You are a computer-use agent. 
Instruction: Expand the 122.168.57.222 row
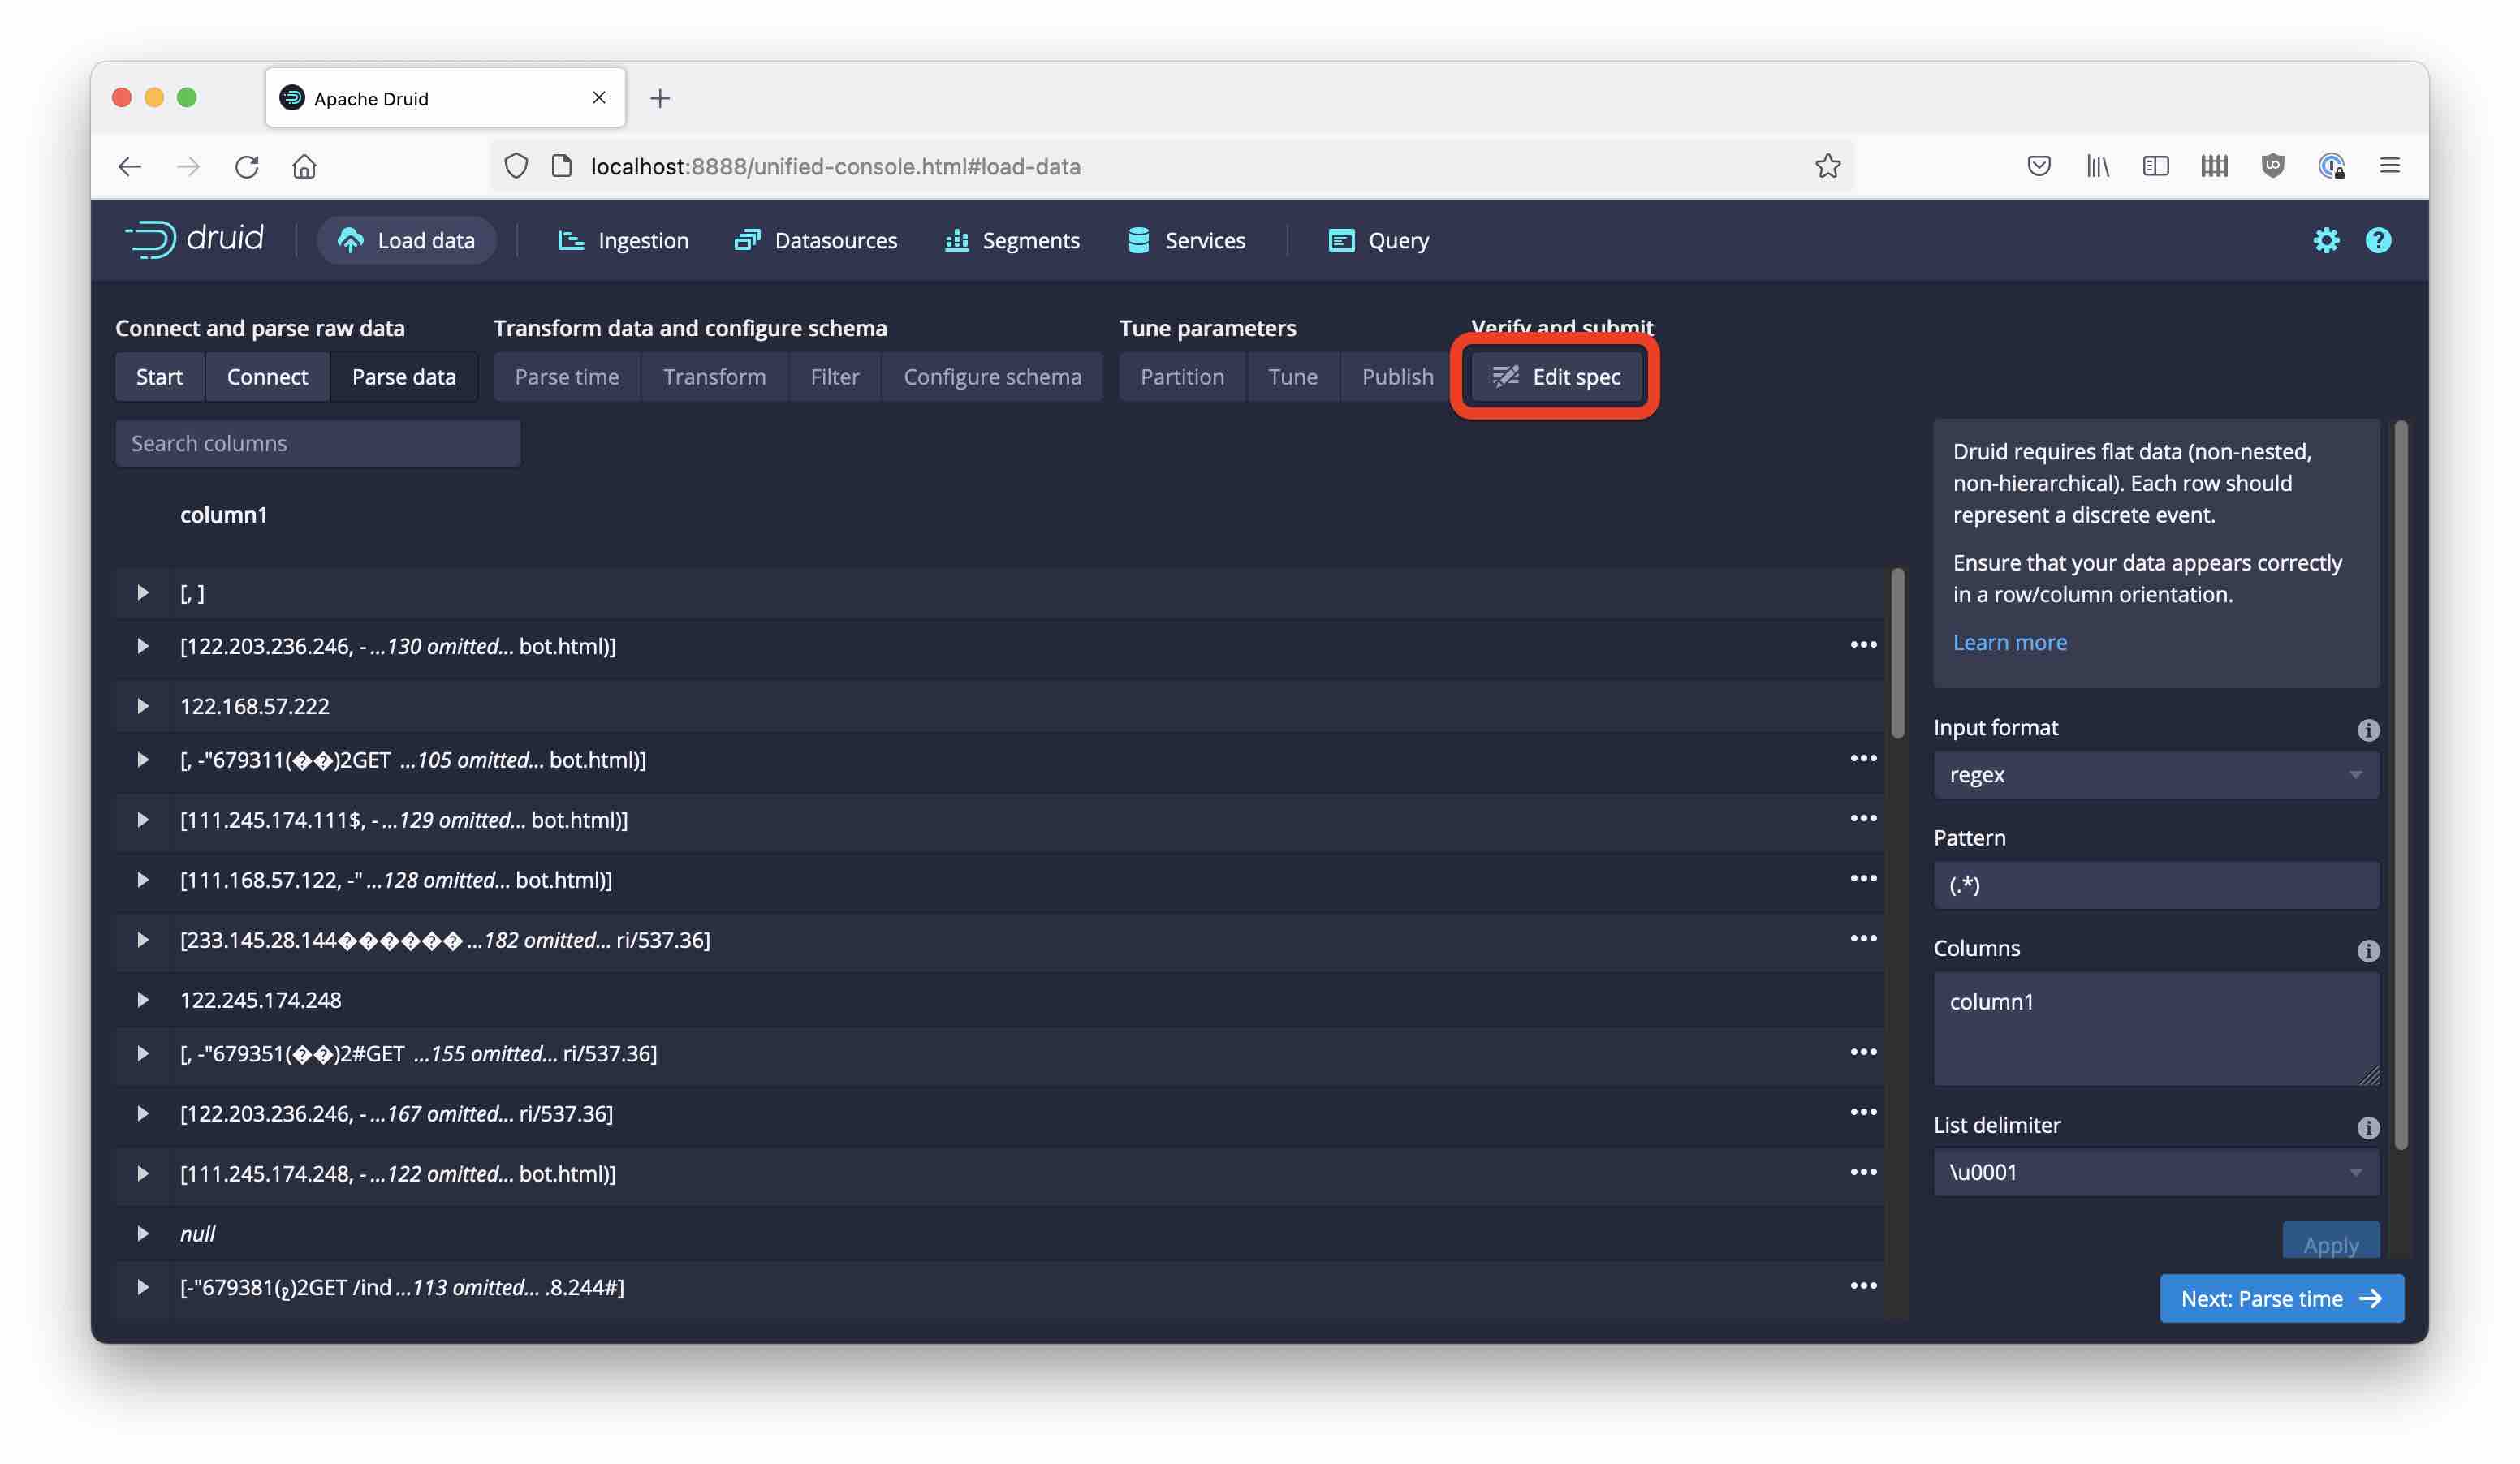point(143,705)
